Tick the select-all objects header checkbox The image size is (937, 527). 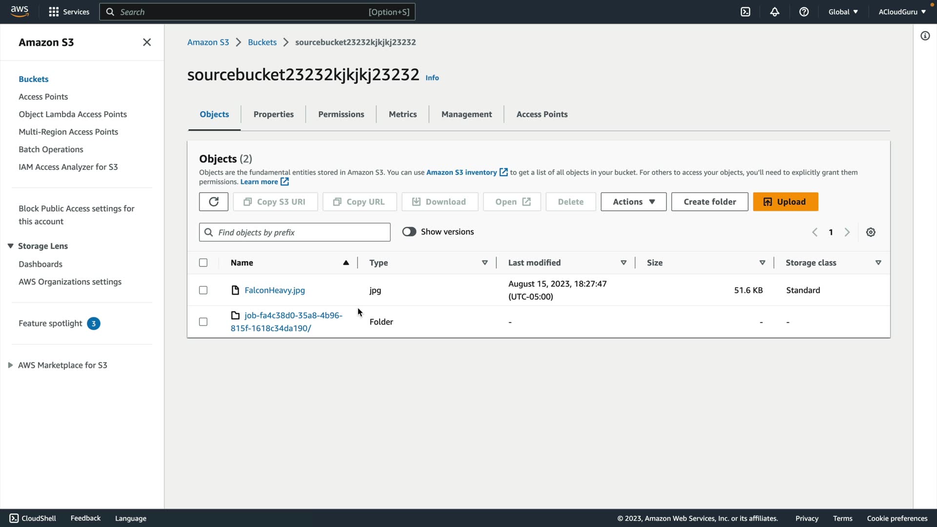(x=203, y=263)
